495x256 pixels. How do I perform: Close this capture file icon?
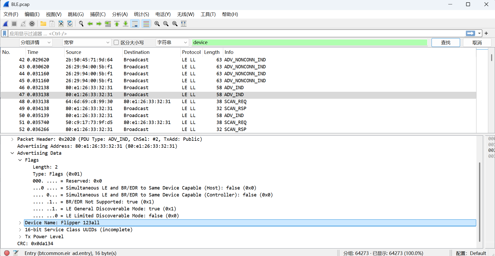[x=61, y=24]
